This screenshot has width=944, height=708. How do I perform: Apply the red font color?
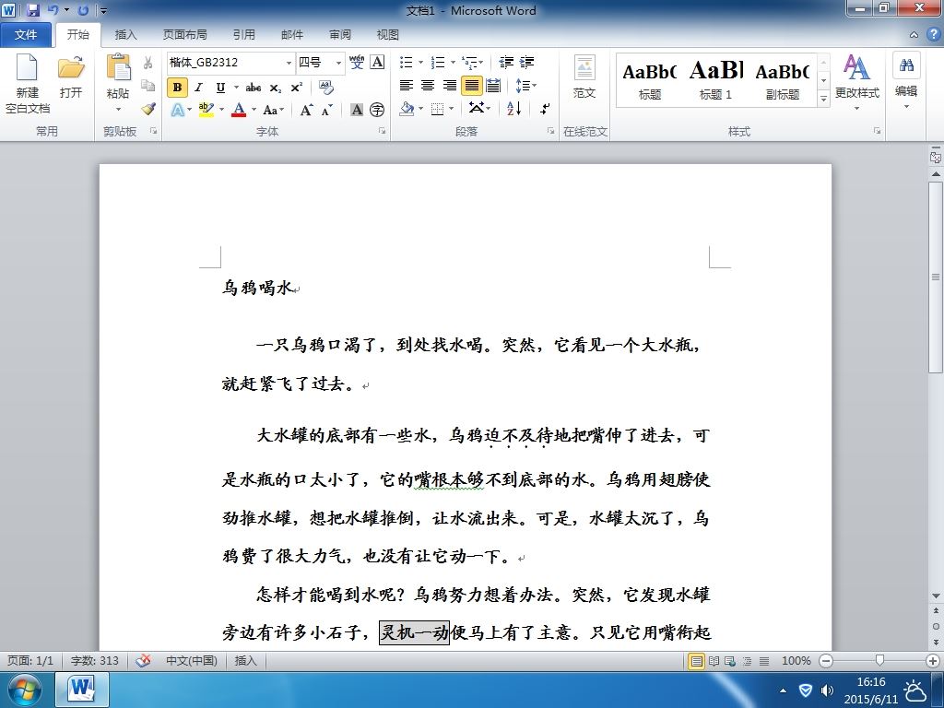click(x=239, y=110)
